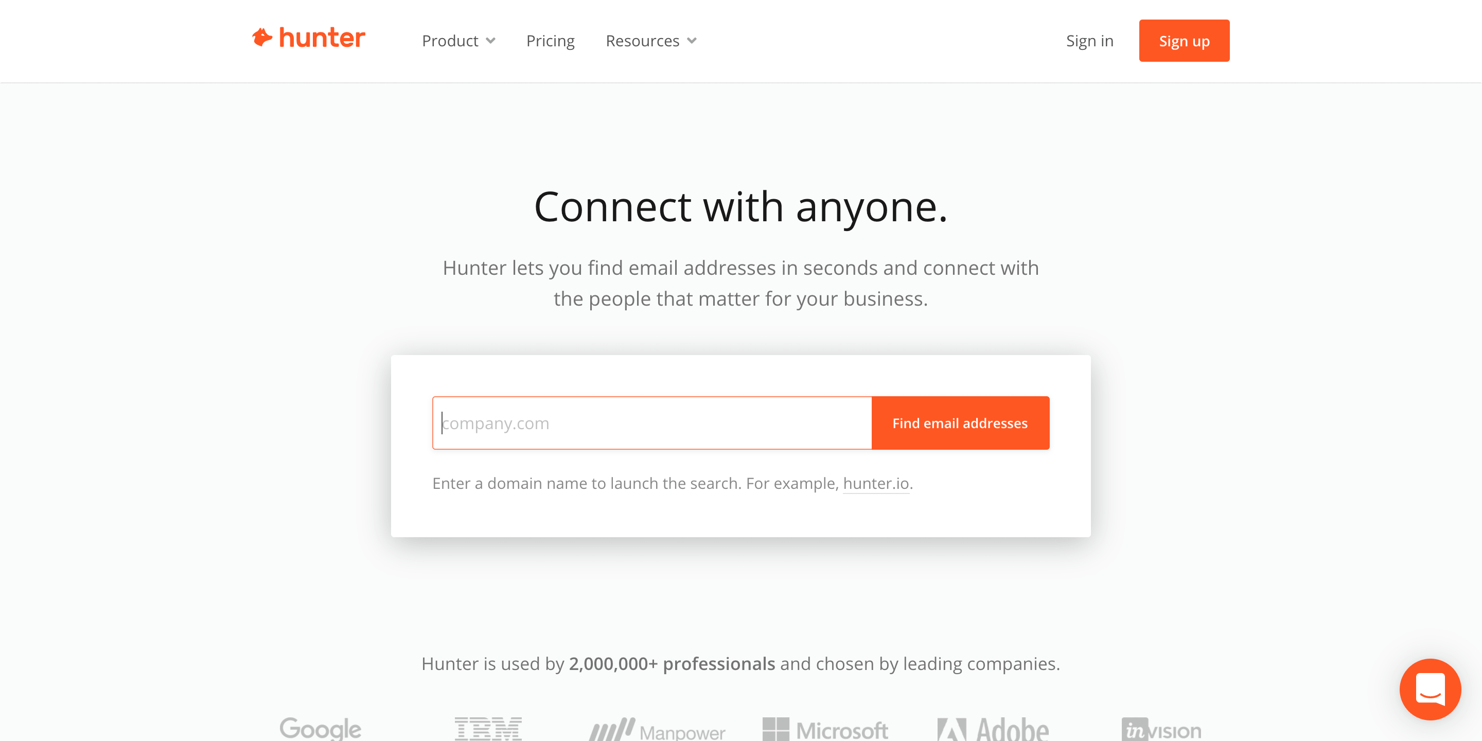The image size is (1482, 741).
Task: Expand the Product dropdown menu
Action: point(457,41)
